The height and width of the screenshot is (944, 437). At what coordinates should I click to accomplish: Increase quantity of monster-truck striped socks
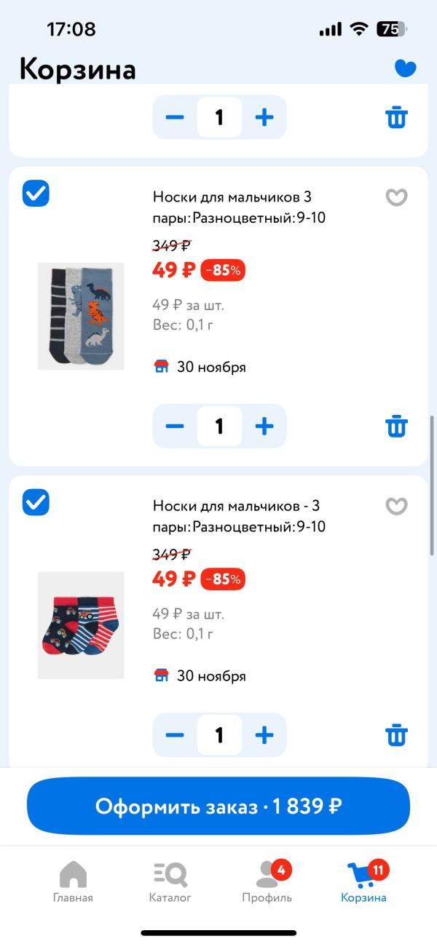(264, 734)
